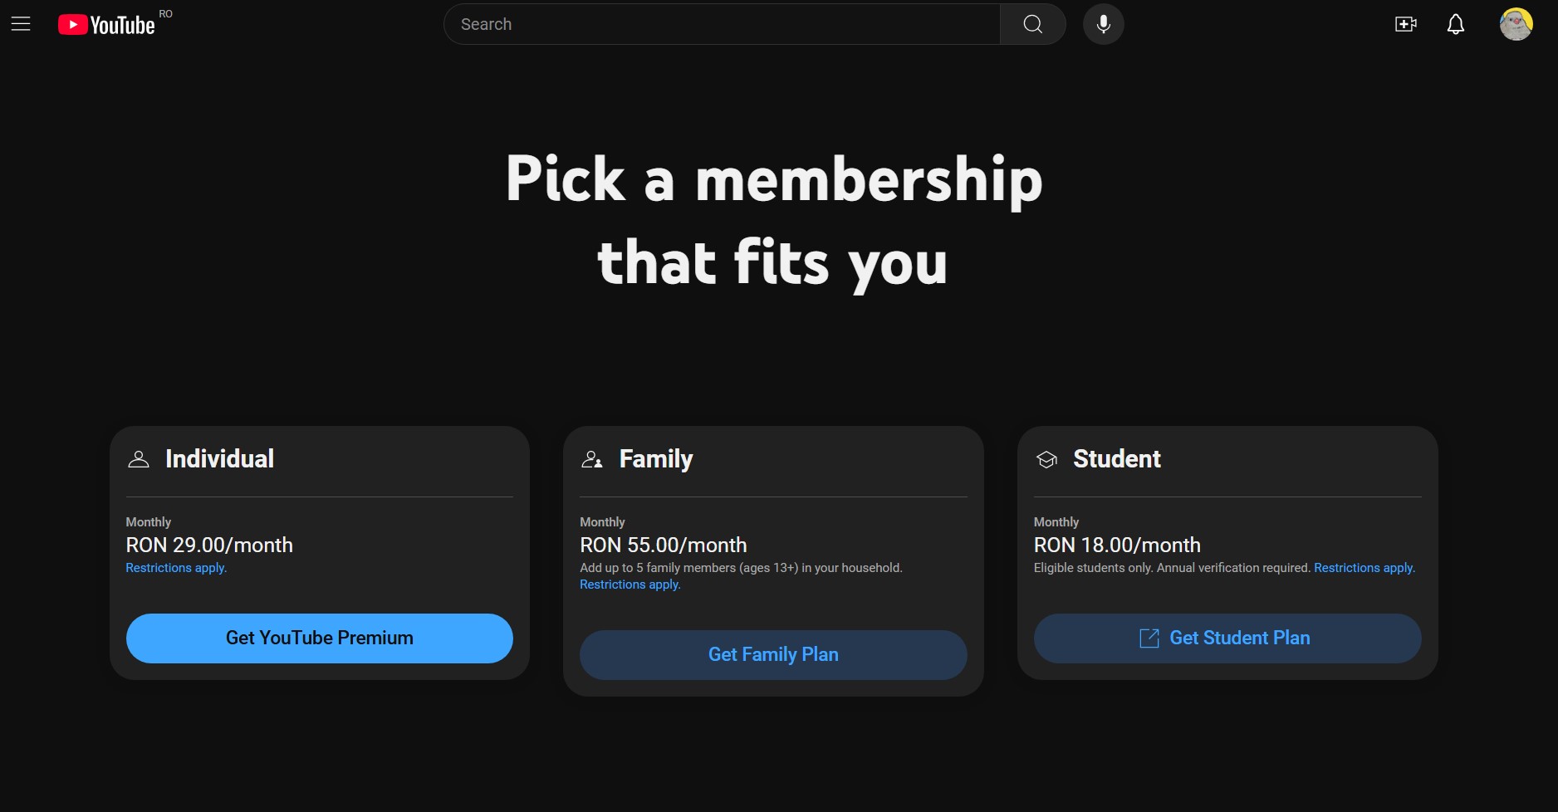Click the YouTube logo
This screenshot has width=1558, height=812.
[x=106, y=25]
